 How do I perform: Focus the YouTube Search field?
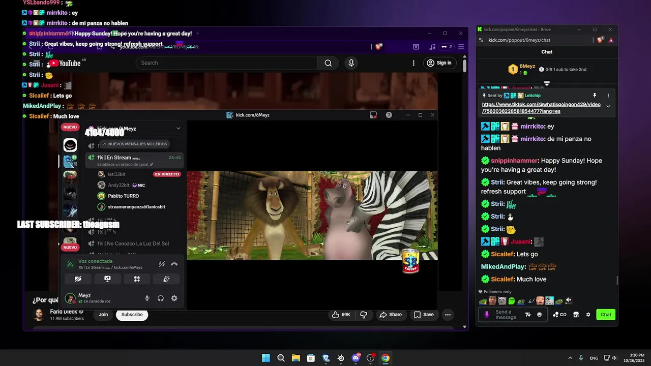227,63
